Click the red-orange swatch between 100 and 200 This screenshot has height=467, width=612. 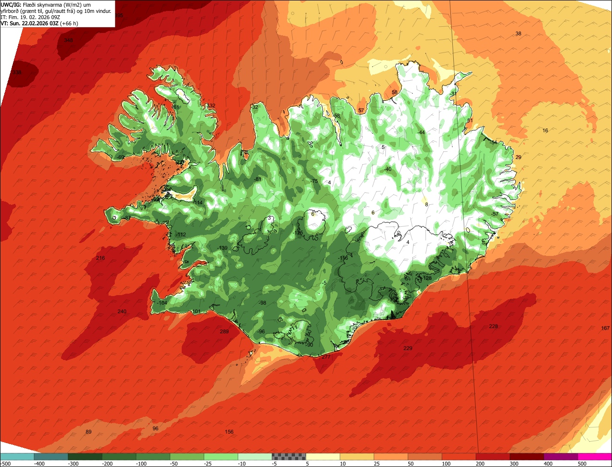click(459, 456)
